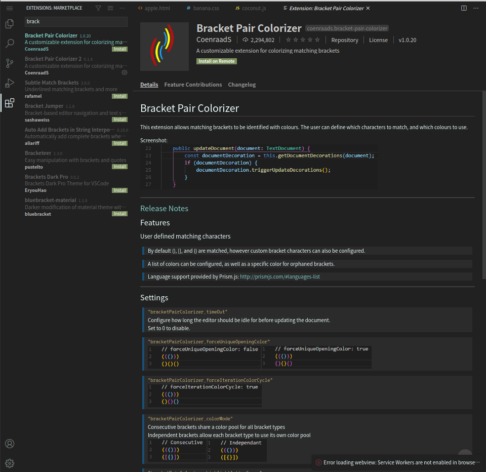Click the manage gear for Bracket Pair Colorizer 2
486x472 pixels.
tap(125, 72)
